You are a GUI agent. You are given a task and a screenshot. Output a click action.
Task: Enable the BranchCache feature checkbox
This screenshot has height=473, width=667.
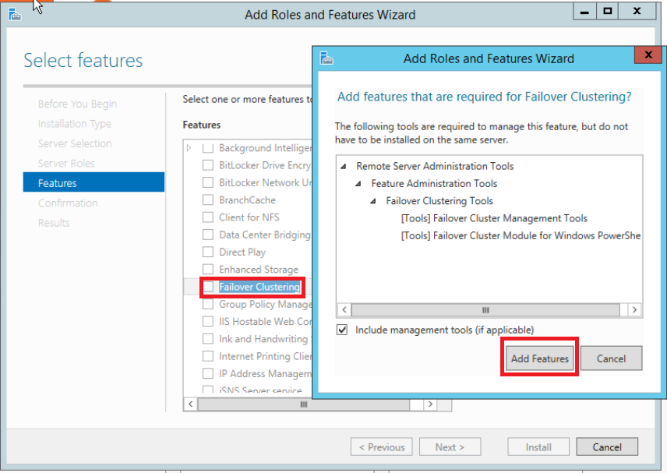click(208, 199)
